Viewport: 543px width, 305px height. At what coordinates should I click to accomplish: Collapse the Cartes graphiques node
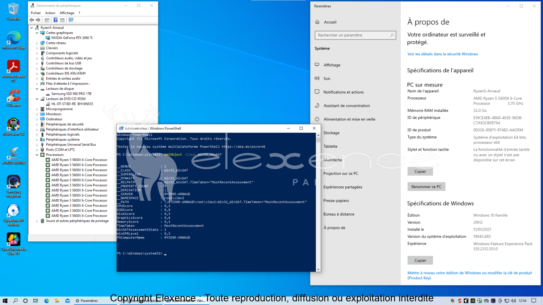pyautogui.click(x=37, y=33)
